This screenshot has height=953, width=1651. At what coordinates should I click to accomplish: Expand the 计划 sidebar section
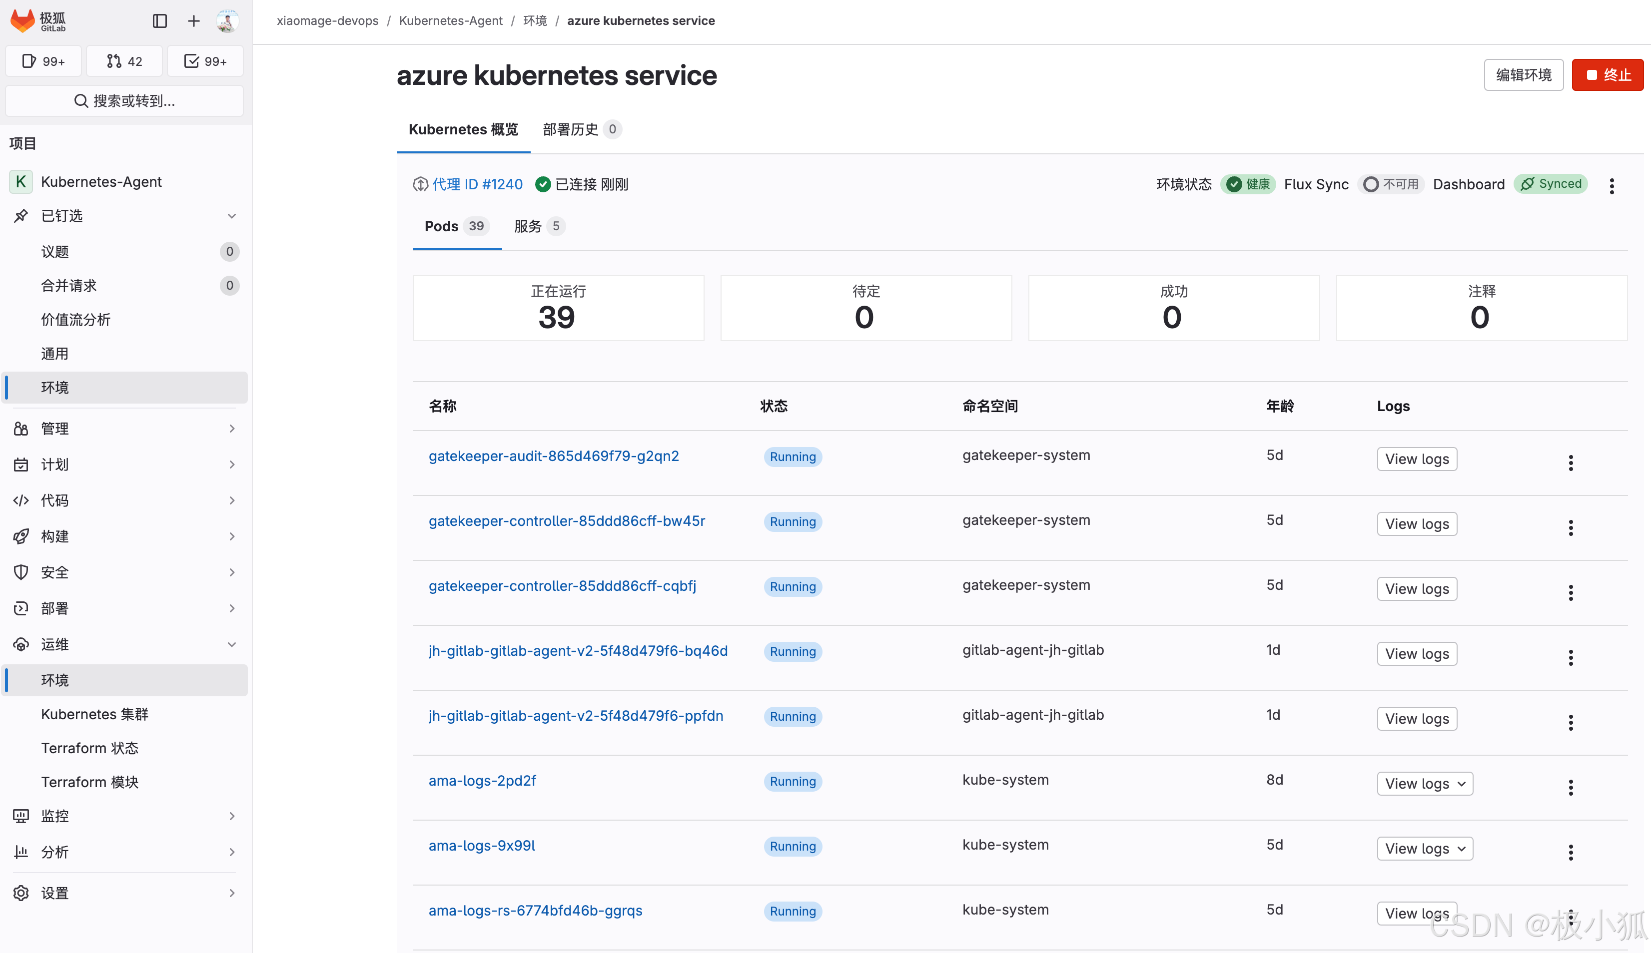tap(124, 464)
